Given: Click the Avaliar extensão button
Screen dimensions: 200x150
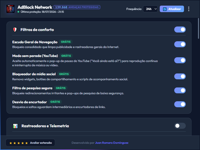Looking at the screenshot, I should click(30, 143).
